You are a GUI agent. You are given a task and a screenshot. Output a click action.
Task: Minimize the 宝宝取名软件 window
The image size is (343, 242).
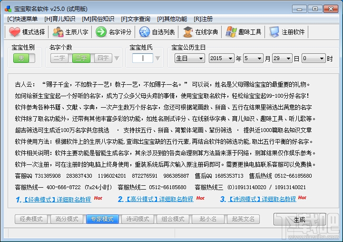tap(299, 9)
